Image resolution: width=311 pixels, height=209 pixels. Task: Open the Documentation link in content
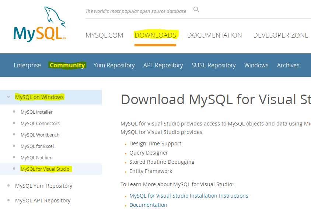point(148,205)
